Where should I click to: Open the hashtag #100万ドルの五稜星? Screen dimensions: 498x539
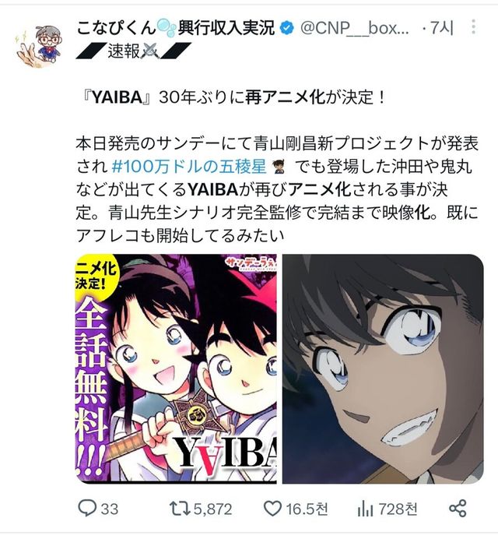[189, 167]
